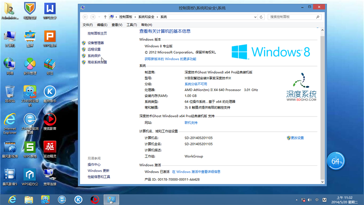This screenshot has width=364, height=205.
Task: Open 网络 desktop icon
Action: click(x=10, y=66)
